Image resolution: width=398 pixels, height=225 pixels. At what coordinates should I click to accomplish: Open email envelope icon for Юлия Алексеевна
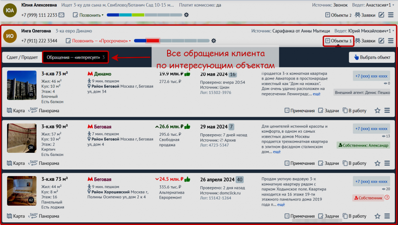[x=61, y=15]
